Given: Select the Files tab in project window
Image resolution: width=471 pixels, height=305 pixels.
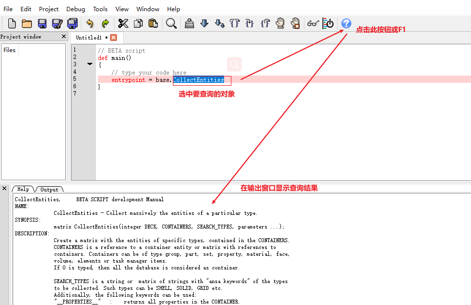Looking at the screenshot, I should 10,50.
